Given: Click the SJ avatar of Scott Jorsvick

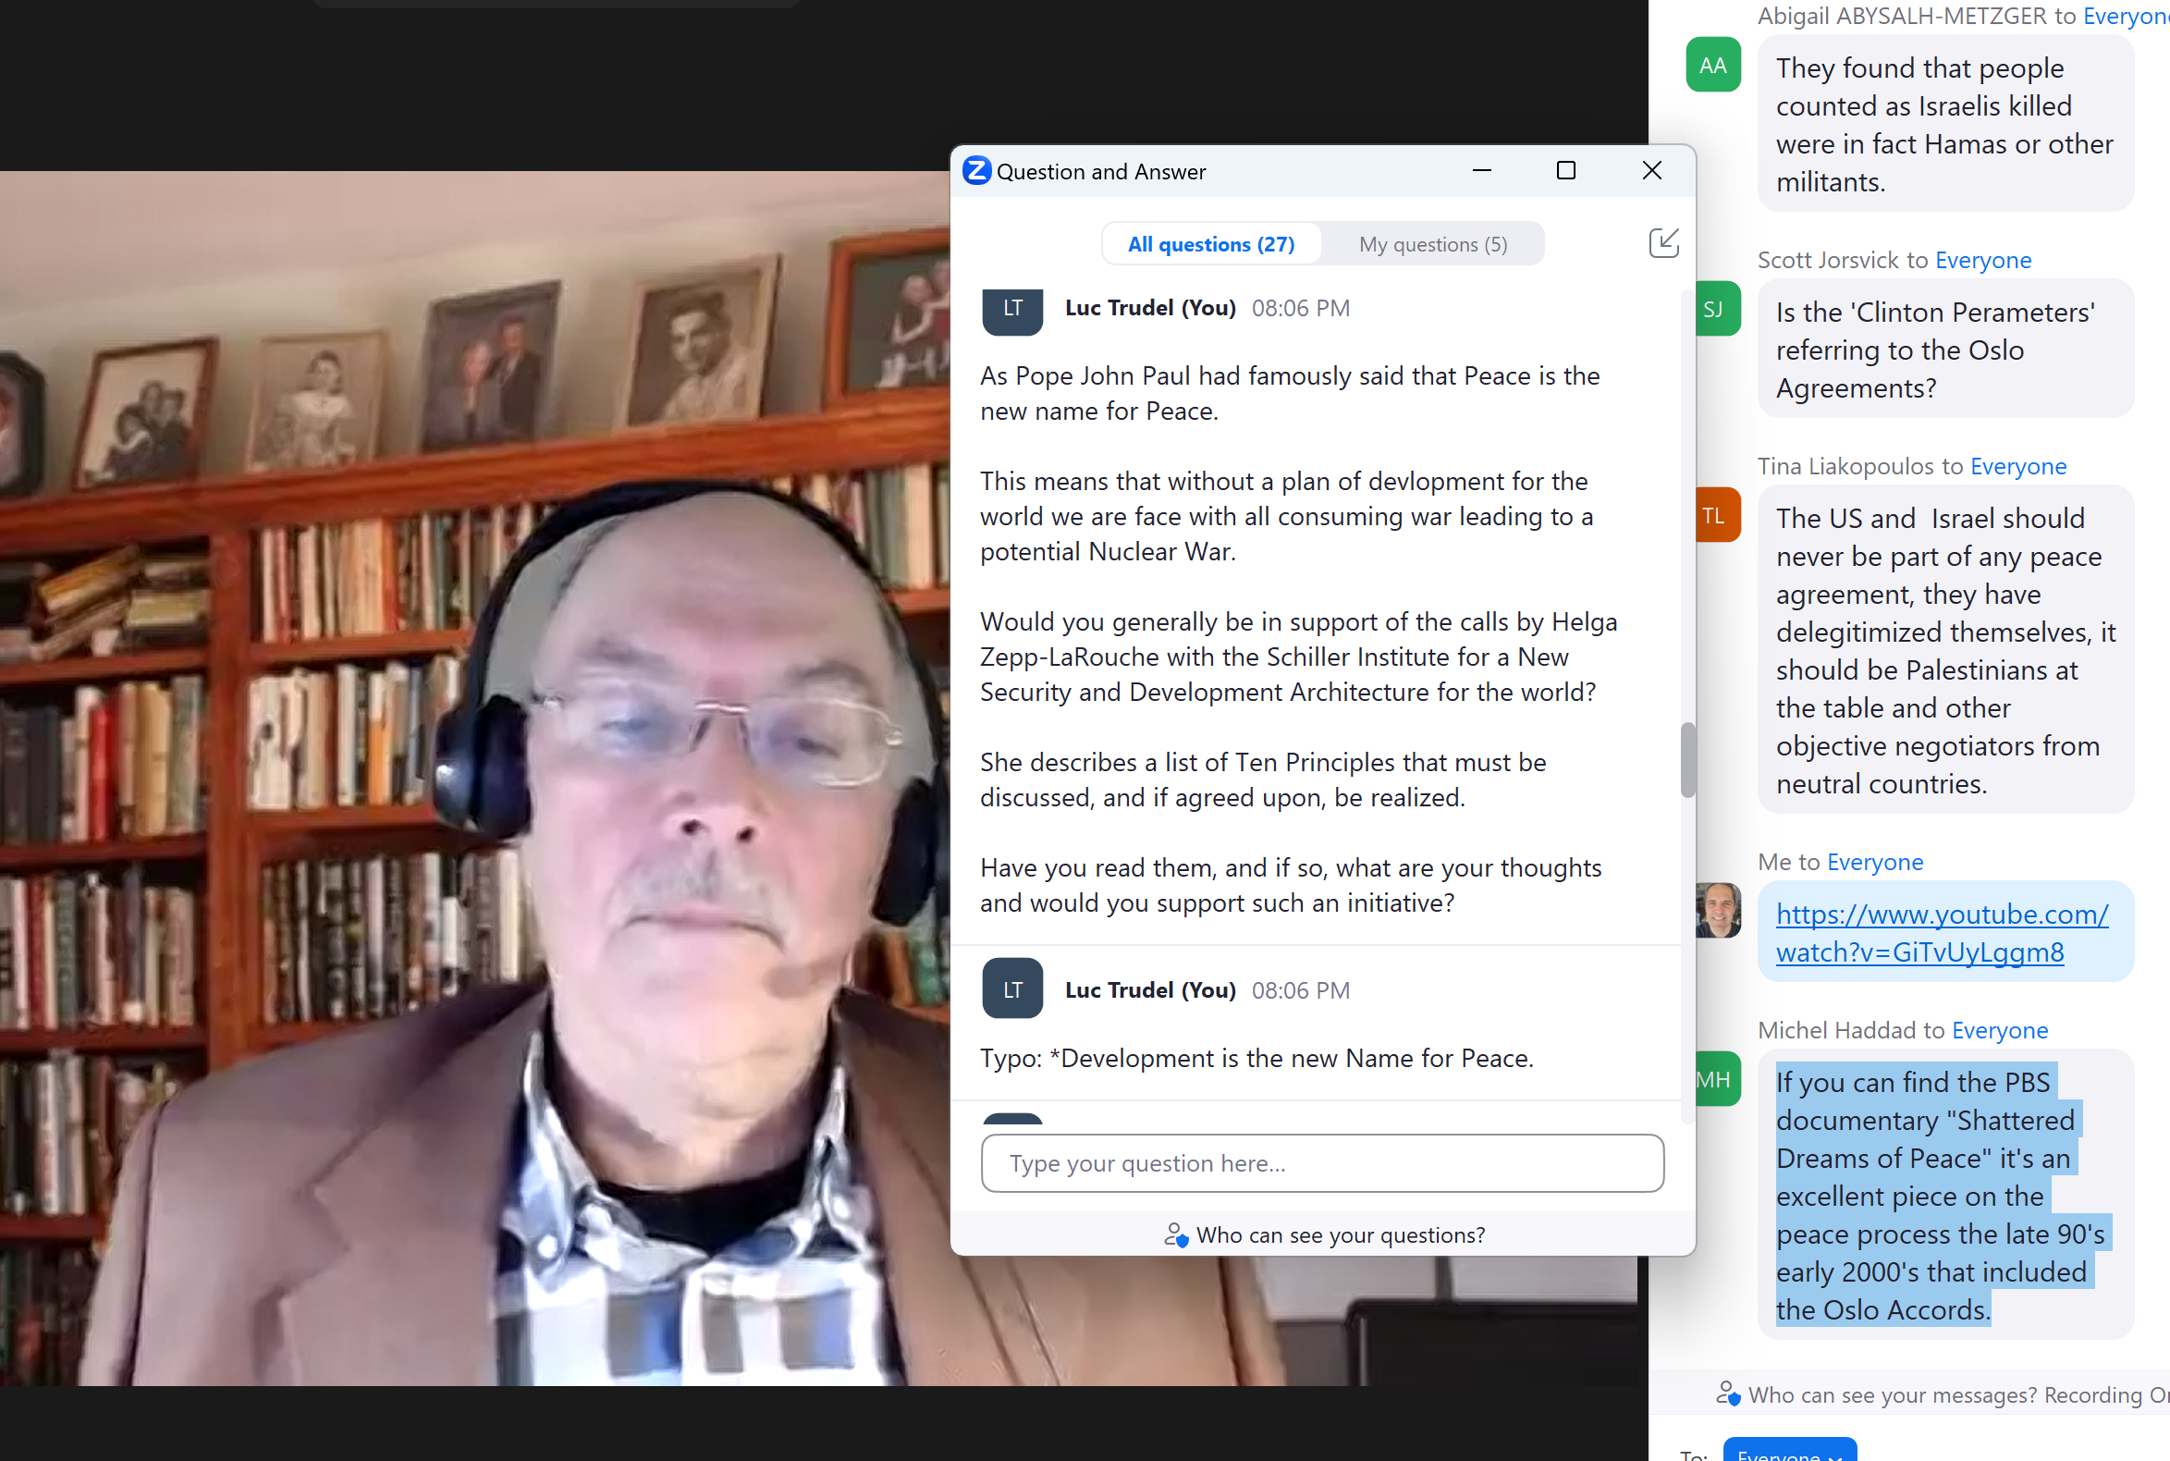Looking at the screenshot, I should tap(1716, 310).
